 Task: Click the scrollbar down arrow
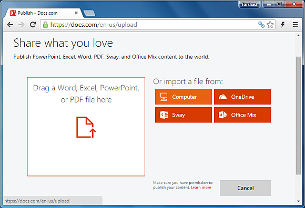pos(298,201)
